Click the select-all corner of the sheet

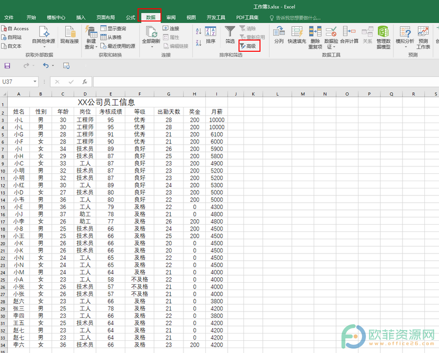[3, 94]
